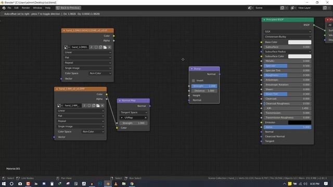333x187 pixels.
Task: Adjust Strength slider in Normal Map node
Action: [133, 123]
